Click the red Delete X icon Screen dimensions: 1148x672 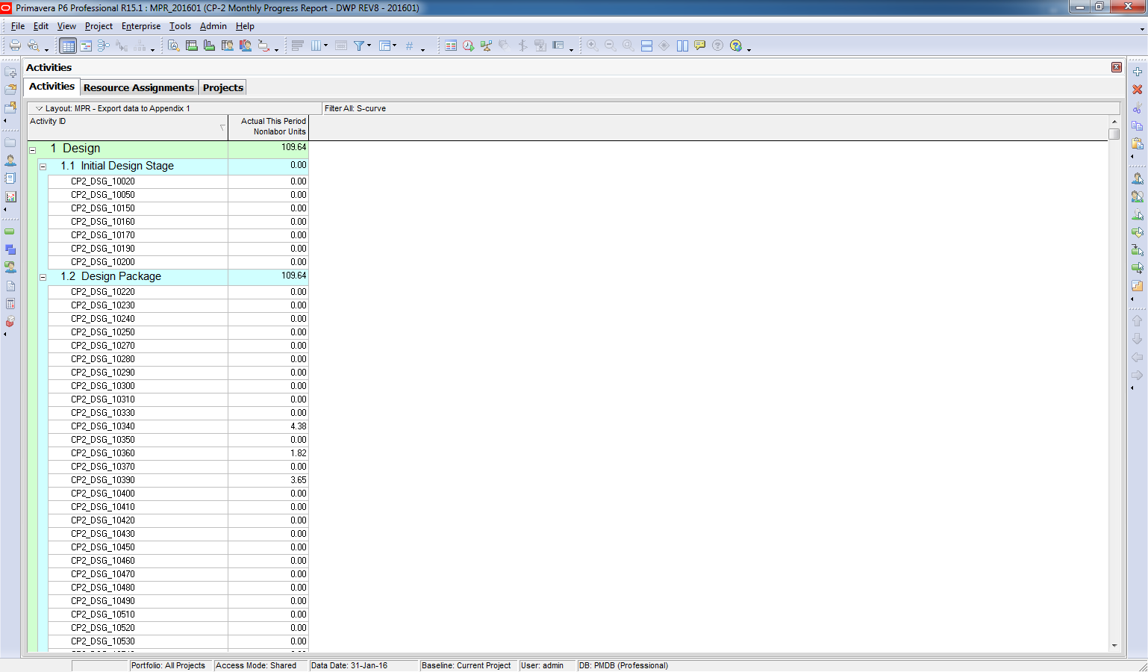(1137, 90)
